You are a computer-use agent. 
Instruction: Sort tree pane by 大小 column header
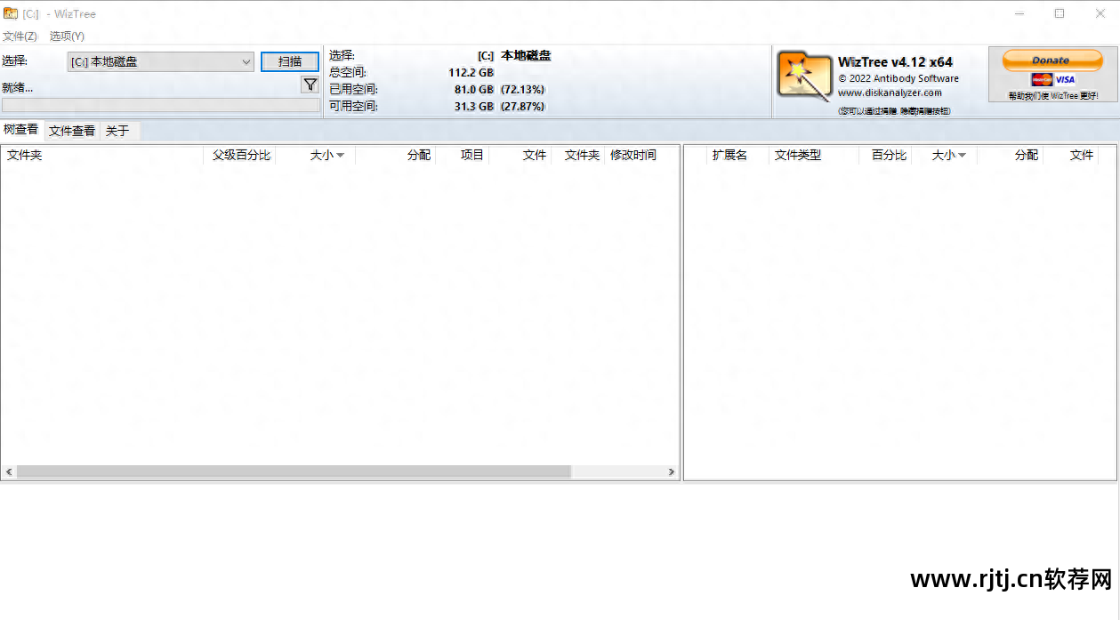click(x=317, y=155)
